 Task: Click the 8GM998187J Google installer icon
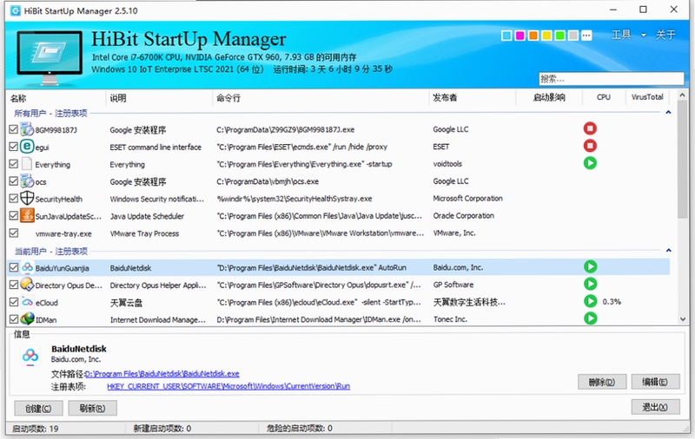pyautogui.click(x=27, y=129)
